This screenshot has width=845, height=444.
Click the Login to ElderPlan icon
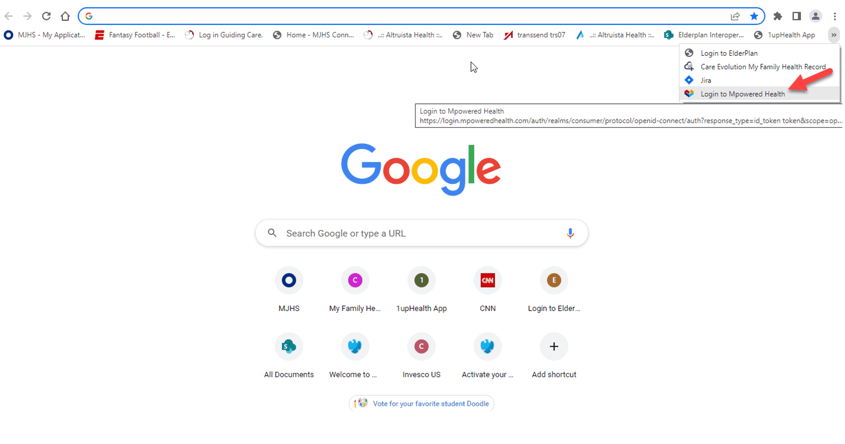pos(689,53)
